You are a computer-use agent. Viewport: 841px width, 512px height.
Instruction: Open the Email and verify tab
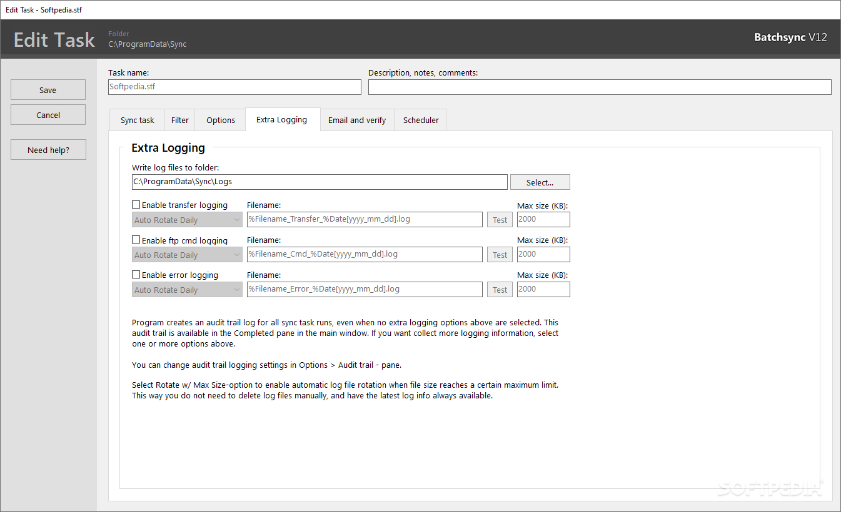click(x=357, y=120)
